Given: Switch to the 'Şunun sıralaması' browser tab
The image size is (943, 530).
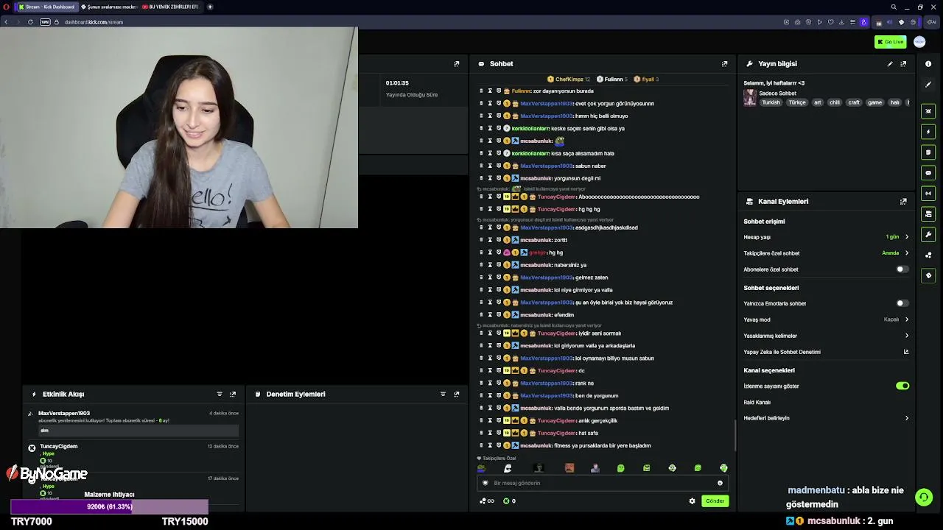Looking at the screenshot, I should click(x=108, y=7).
